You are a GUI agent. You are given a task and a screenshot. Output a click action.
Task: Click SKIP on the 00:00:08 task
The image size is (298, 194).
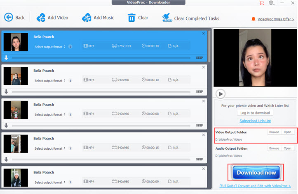coord(199,126)
